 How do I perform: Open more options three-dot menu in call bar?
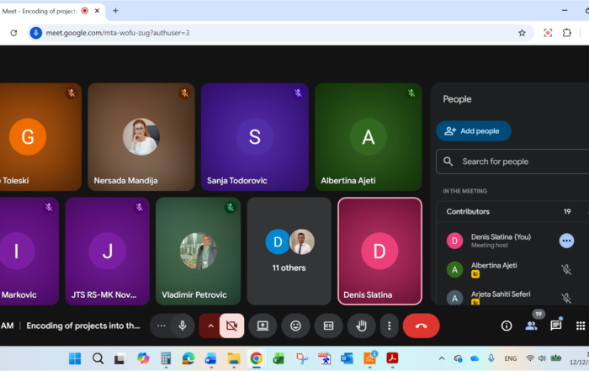pos(388,326)
